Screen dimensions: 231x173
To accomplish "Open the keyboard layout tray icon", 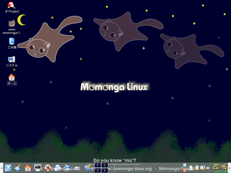I will [208, 168].
